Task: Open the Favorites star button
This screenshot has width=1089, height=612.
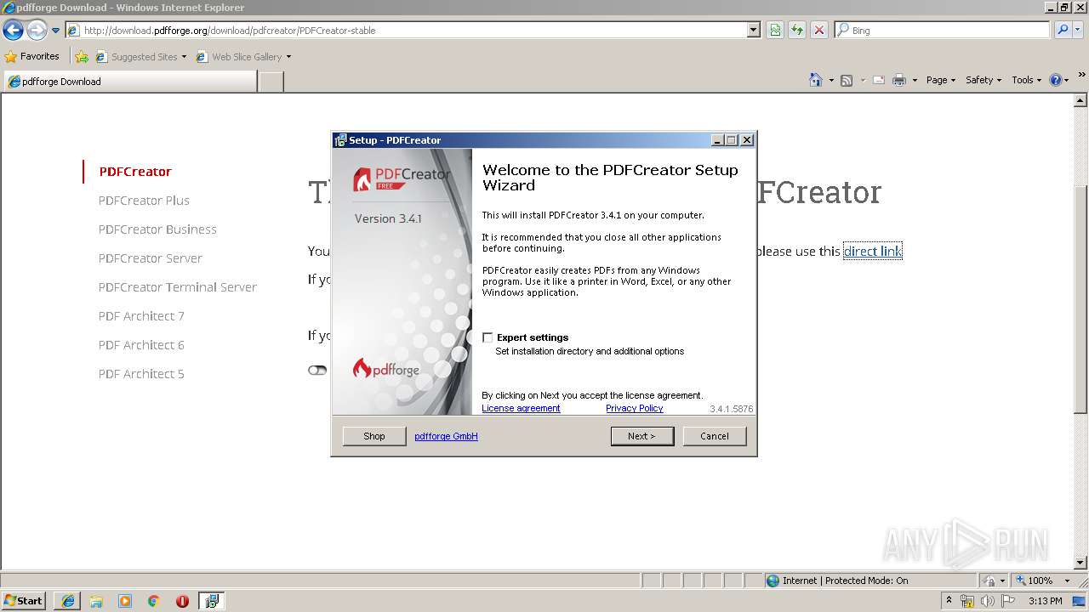Action: 32,57
